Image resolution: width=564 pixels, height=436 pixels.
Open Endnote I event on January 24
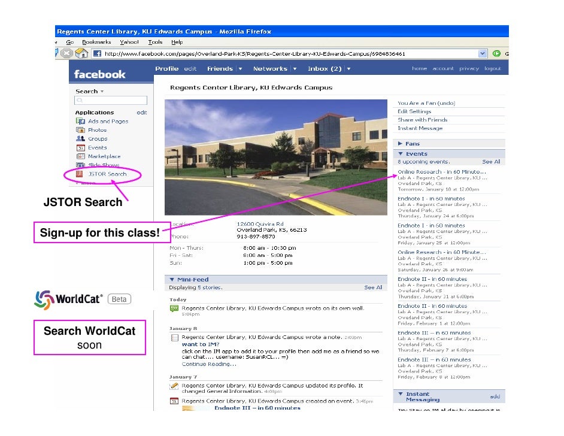(431, 199)
